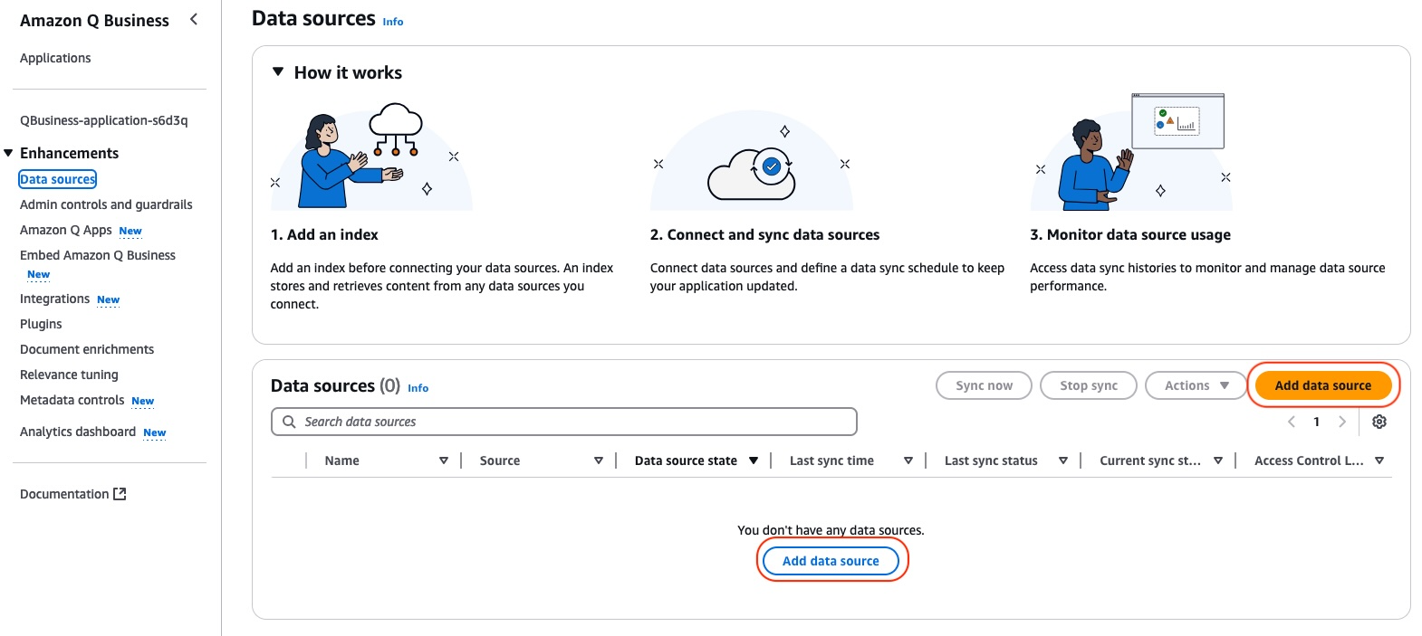Screen dimensions: 1422x636
Task: Click the Sync now button
Action: point(985,385)
